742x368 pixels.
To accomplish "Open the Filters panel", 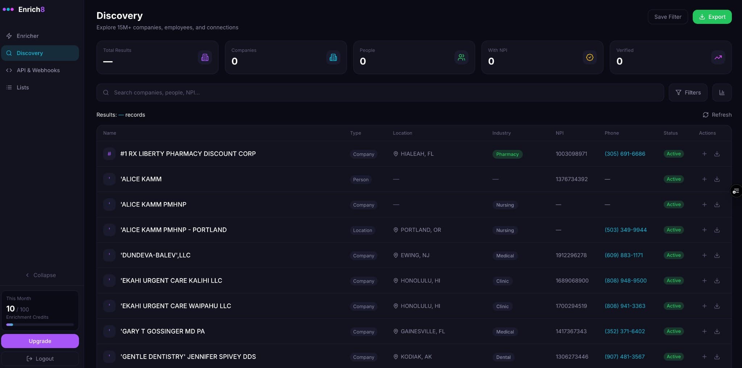I will 688,93.
